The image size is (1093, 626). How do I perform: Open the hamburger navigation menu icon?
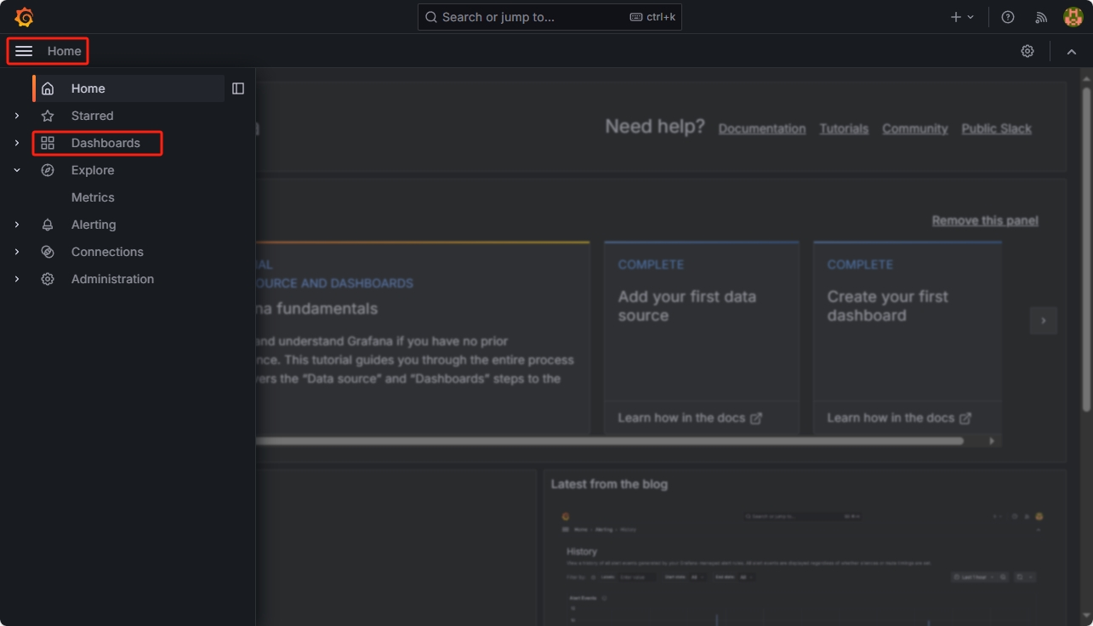pyautogui.click(x=24, y=51)
